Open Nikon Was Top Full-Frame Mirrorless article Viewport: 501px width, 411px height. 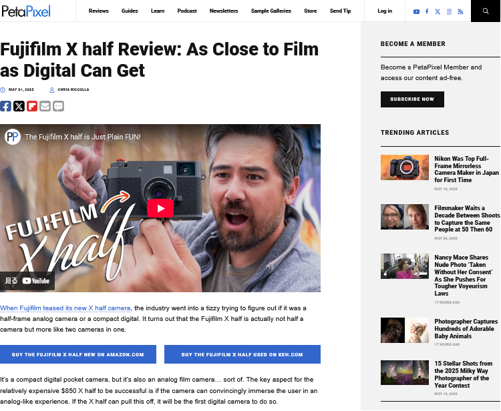pyautogui.click(x=466, y=169)
